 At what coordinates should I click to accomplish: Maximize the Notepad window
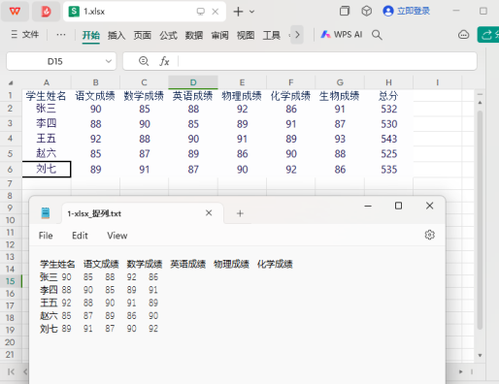[x=398, y=206]
